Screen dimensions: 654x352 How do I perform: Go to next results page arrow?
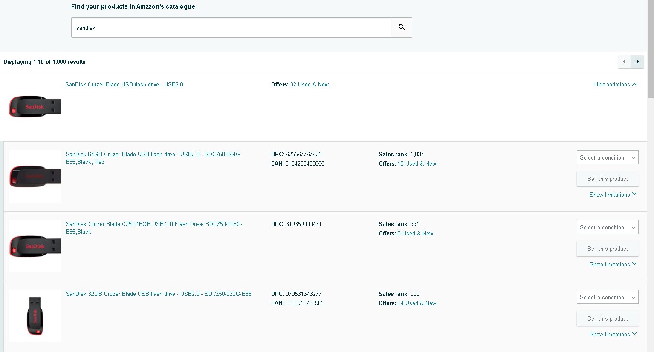(637, 62)
